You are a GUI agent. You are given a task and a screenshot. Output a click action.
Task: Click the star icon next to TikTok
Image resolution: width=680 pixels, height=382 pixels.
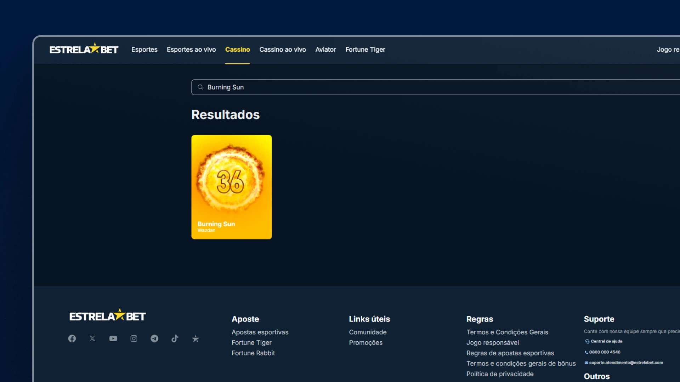pos(195,339)
